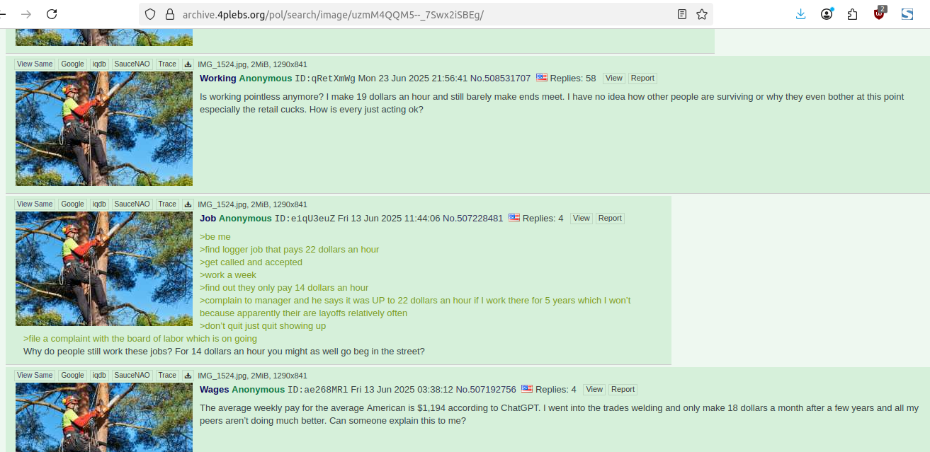This screenshot has width=930, height=452.
Task: Open the extensions puzzle-piece icon
Action: 853,14
